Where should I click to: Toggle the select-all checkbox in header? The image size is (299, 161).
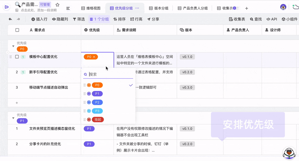[17, 30]
